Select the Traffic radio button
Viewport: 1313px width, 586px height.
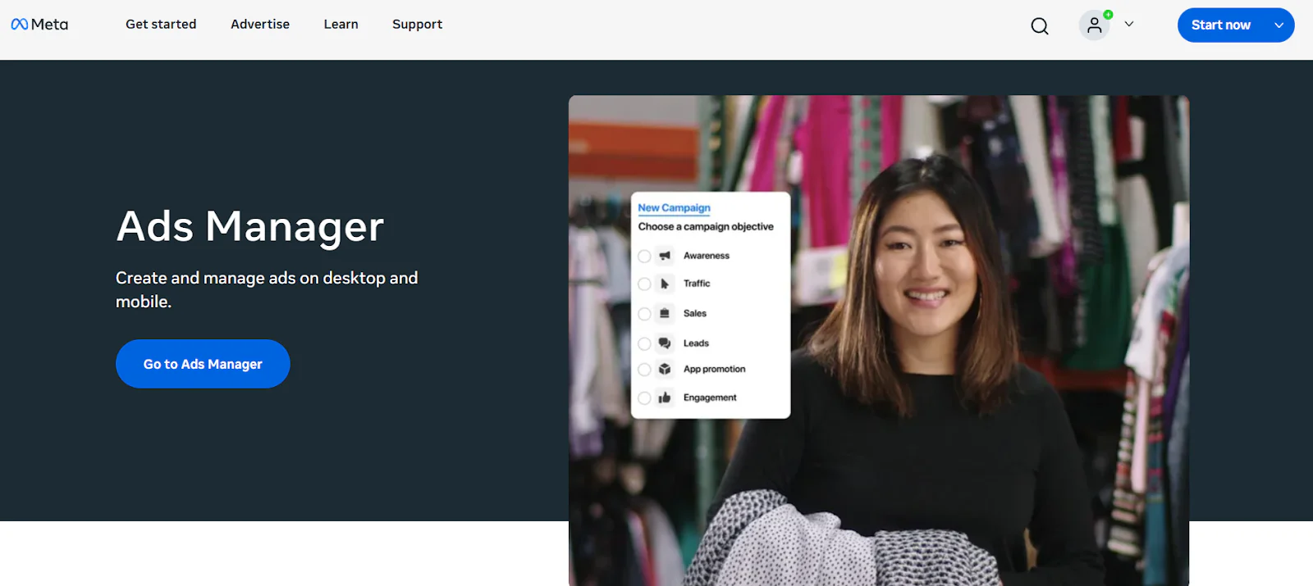(644, 284)
